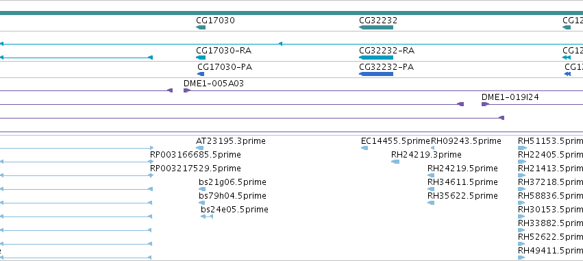Click the RH51153.5prime EST label
583x261 pixels.
click(550, 141)
